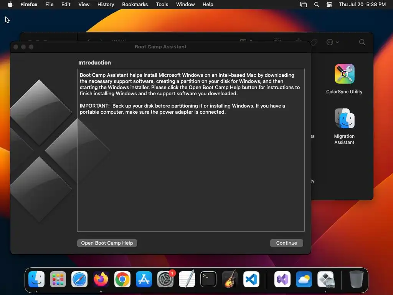This screenshot has height=295, width=393.
Task: Click the Boot Camp Assistant title bar
Action: (161, 46)
